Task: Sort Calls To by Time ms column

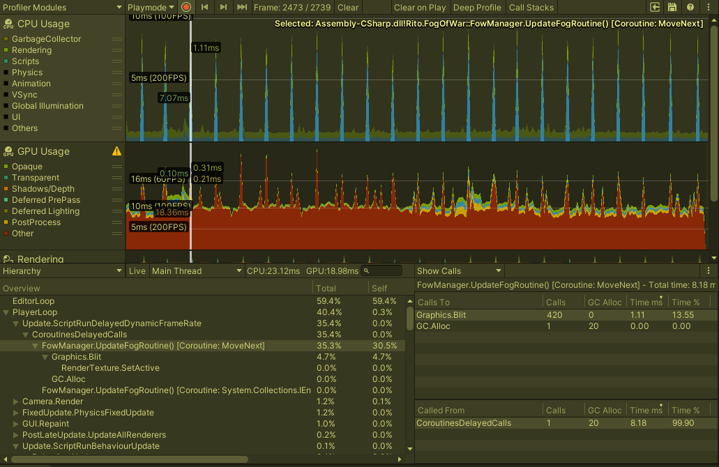Action: click(x=646, y=303)
